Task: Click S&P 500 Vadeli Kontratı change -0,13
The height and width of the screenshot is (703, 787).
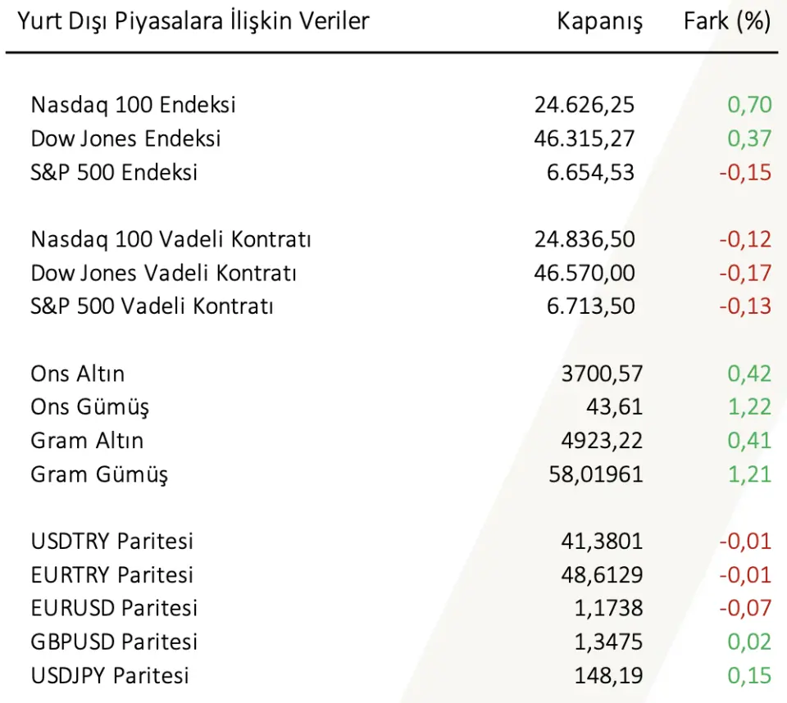Action: [745, 306]
